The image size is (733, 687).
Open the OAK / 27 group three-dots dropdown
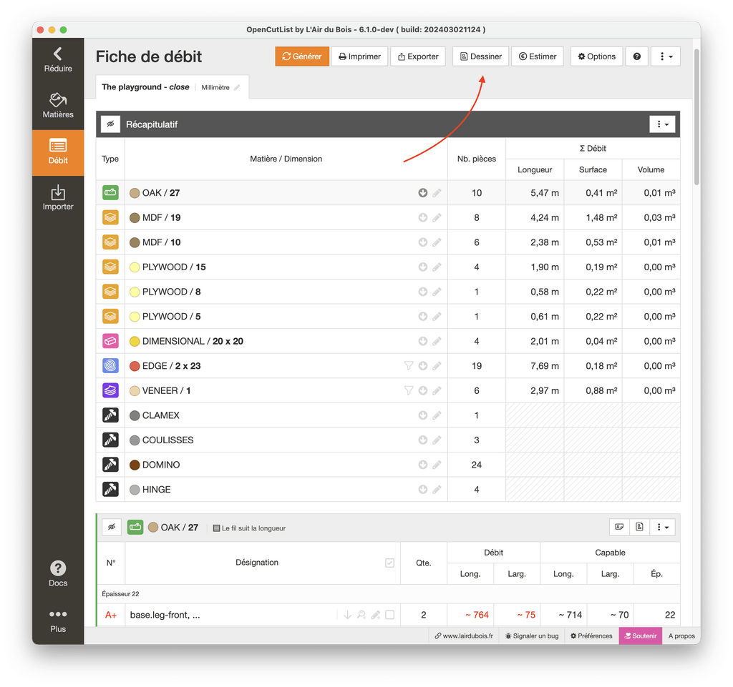[662, 527]
